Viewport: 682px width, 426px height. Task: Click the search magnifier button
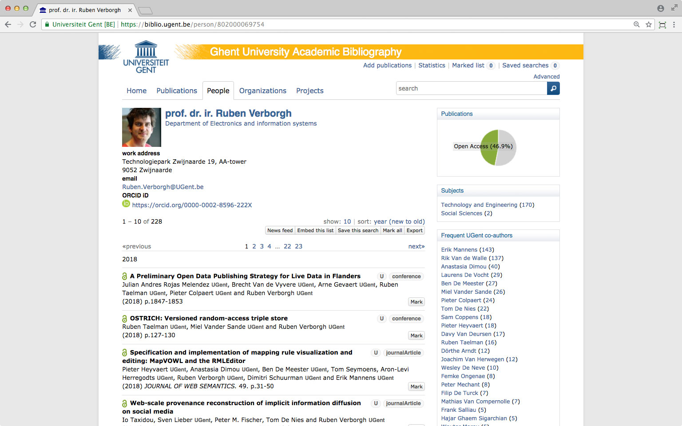(x=553, y=88)
